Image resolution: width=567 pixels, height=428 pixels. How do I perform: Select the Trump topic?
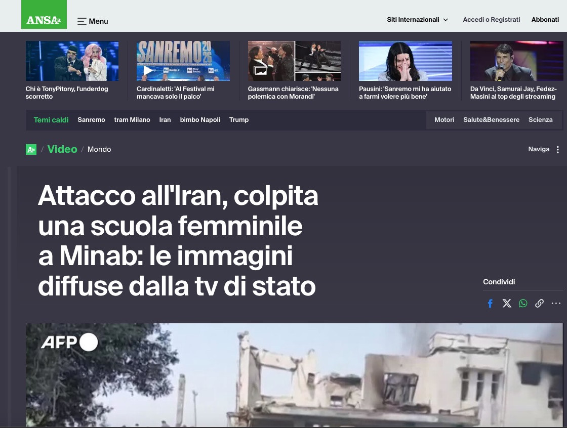239,120
